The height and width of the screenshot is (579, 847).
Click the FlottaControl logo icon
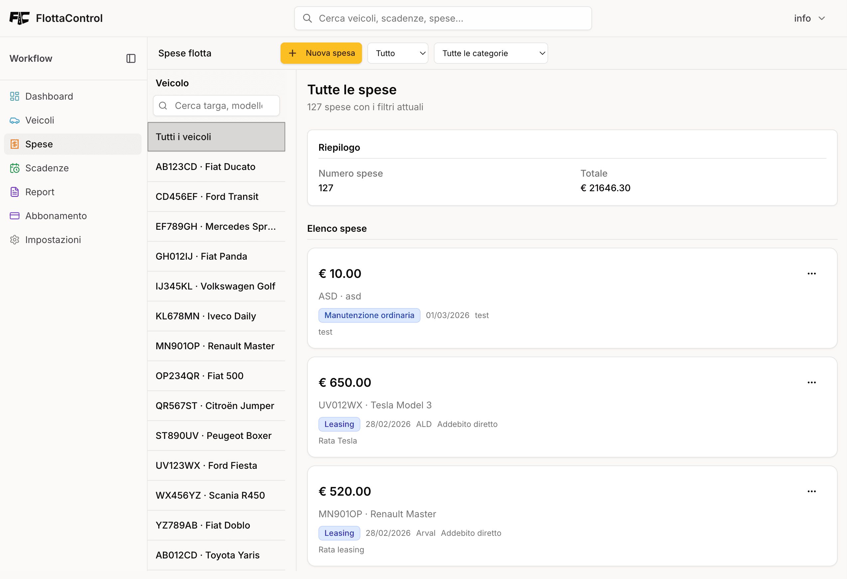click(19, 18)
